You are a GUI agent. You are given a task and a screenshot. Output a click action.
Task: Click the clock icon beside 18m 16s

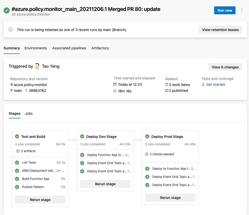[x=115, y=91]
